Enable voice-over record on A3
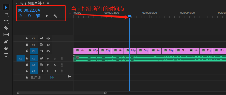Screen dimensions: 226x95 62,71
